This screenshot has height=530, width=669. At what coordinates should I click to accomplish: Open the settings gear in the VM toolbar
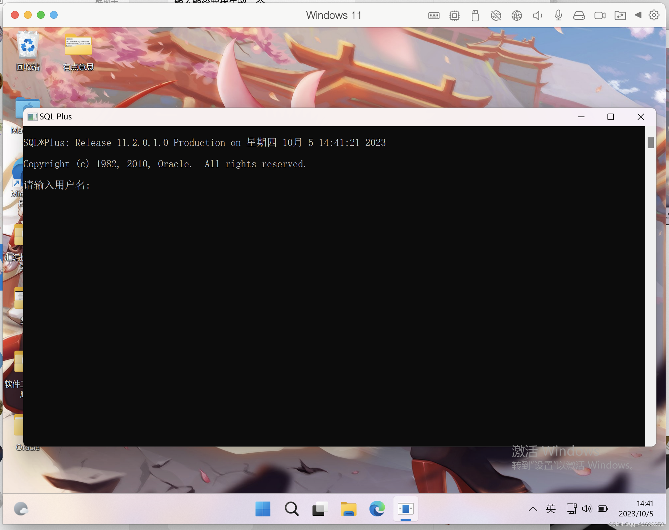tap(654, 15)
